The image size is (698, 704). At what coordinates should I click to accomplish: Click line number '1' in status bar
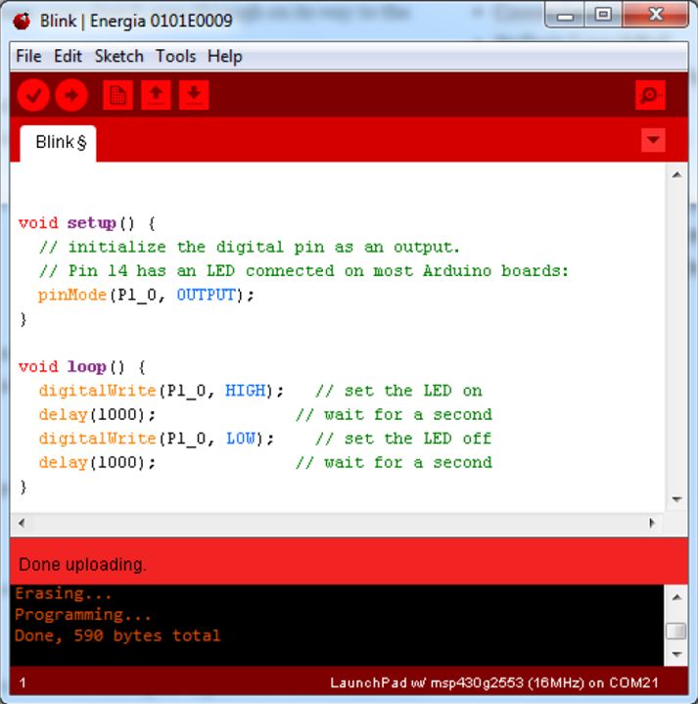[23, 683]
